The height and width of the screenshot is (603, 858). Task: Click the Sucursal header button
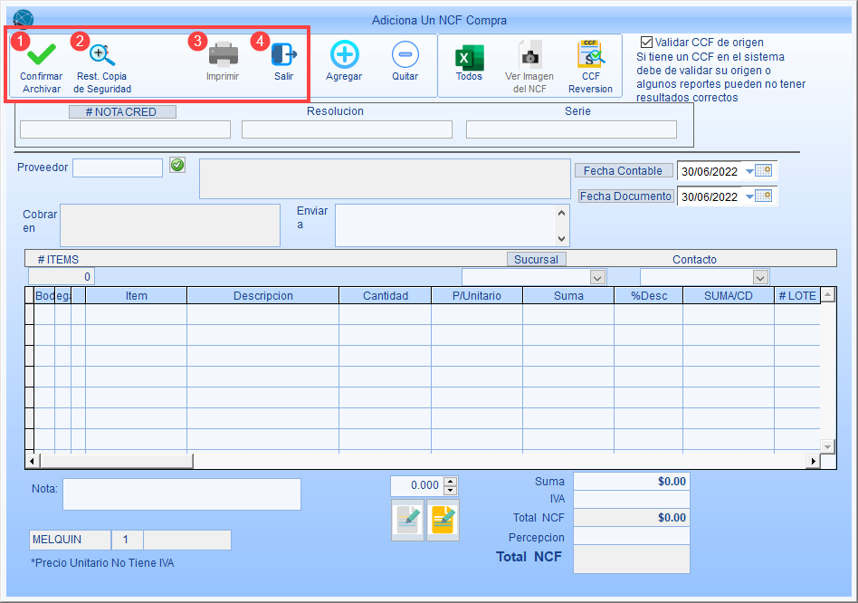coord(536,259)
